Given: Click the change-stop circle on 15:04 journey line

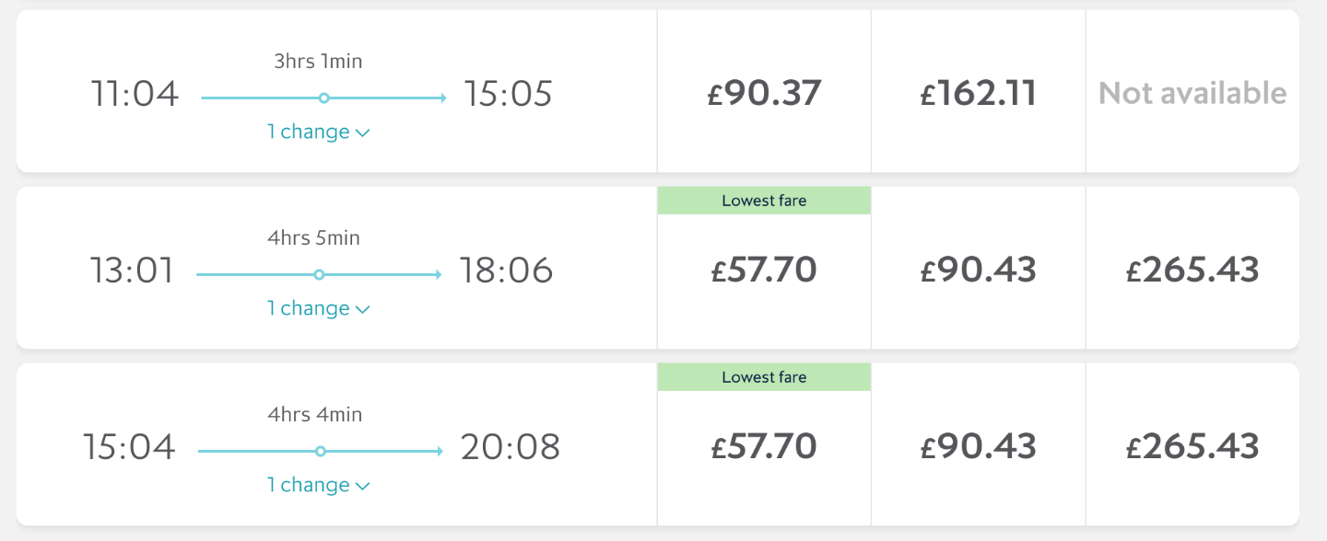Looking at the screenshot, I should [320, 451].
